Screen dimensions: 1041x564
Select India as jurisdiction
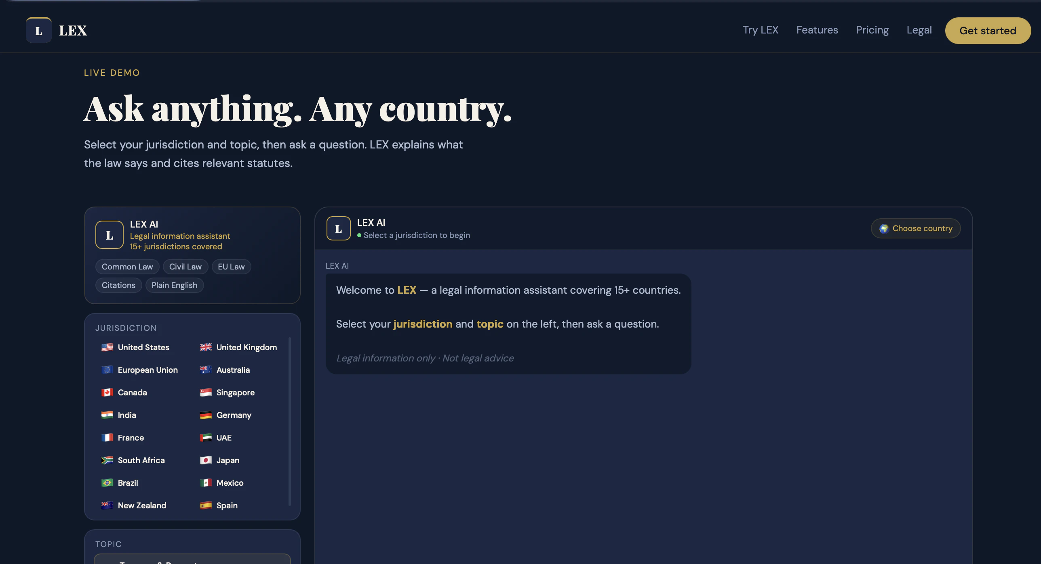[126, 415]
